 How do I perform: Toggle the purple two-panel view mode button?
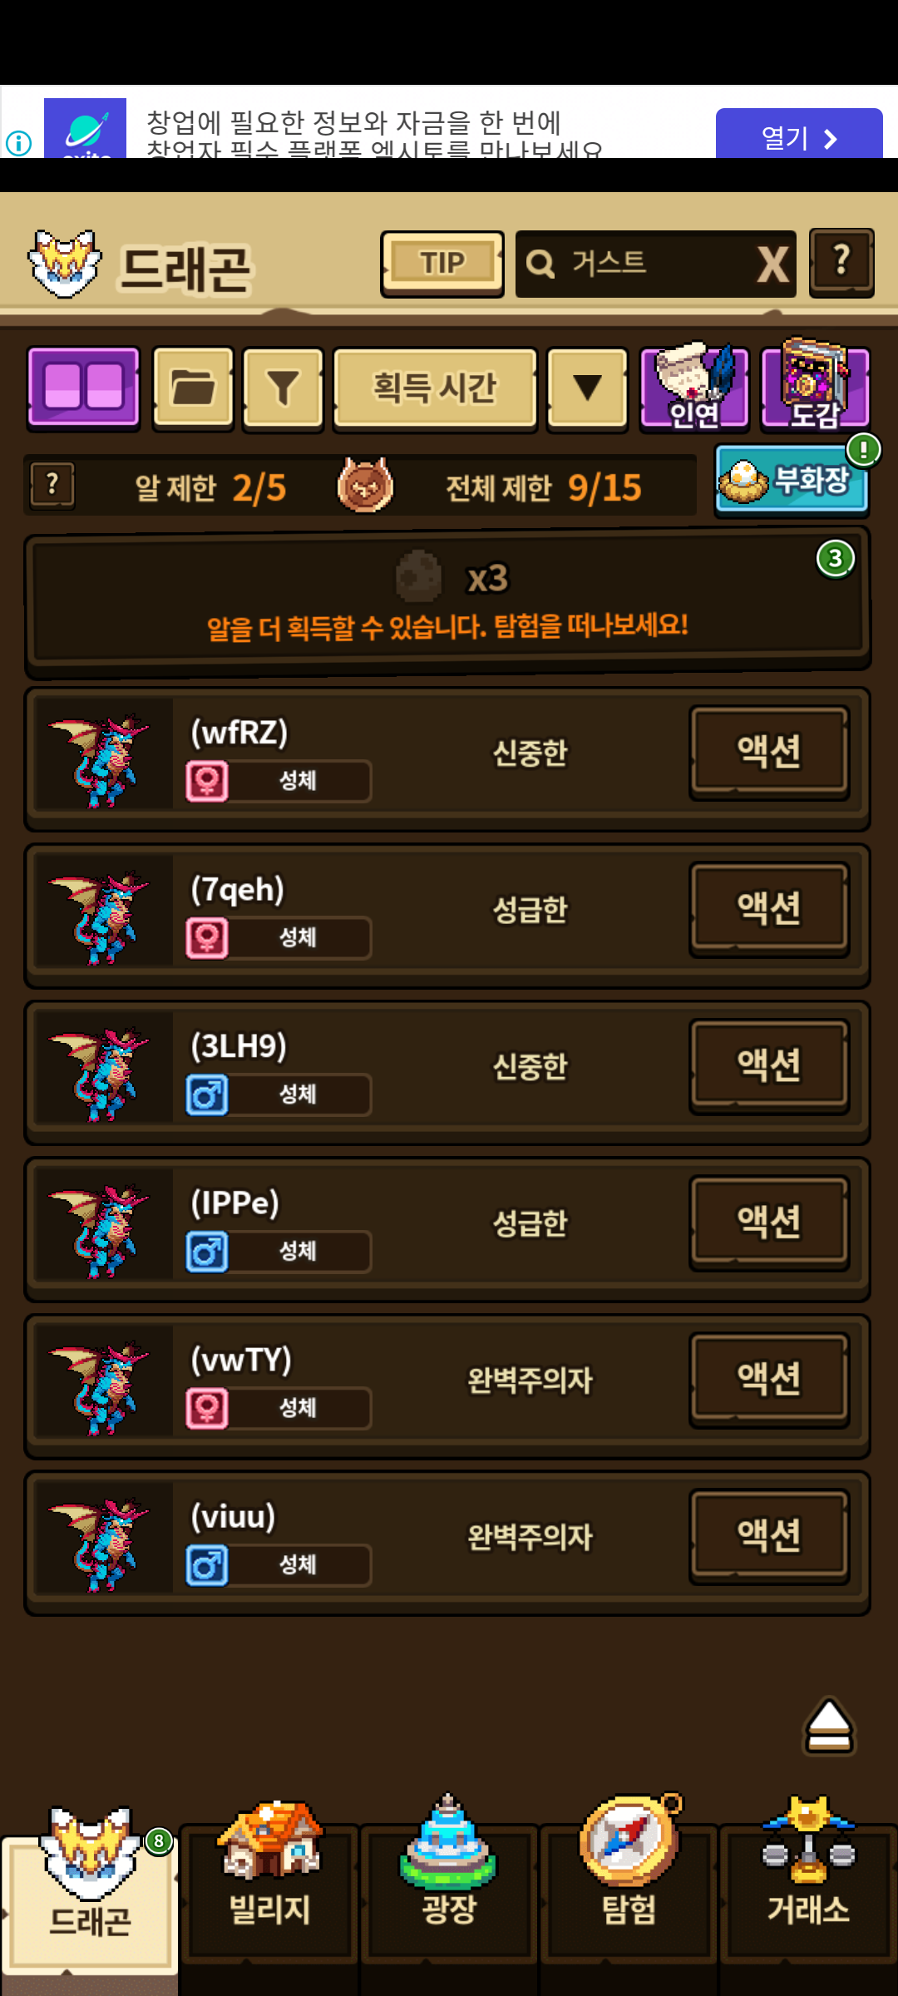83,388
